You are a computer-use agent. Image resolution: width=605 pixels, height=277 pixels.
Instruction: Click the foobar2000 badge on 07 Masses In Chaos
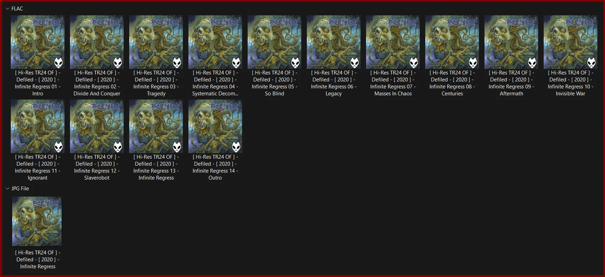click(414, 63)
